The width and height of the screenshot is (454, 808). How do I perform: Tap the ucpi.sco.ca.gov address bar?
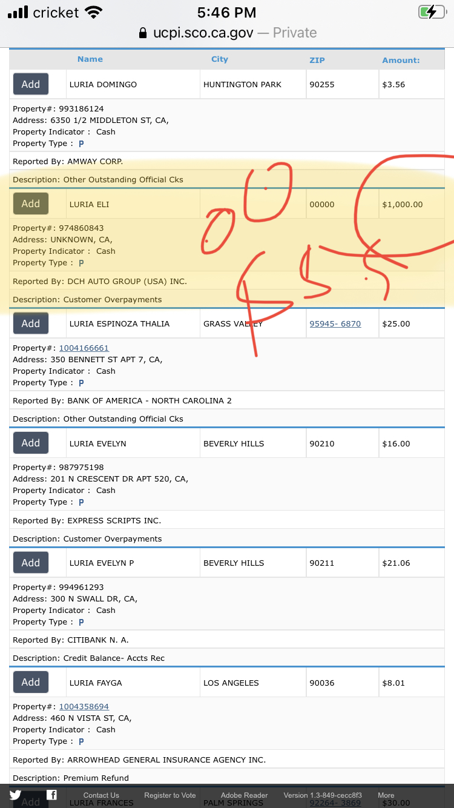pyautogui.click(x=227, y=33)
